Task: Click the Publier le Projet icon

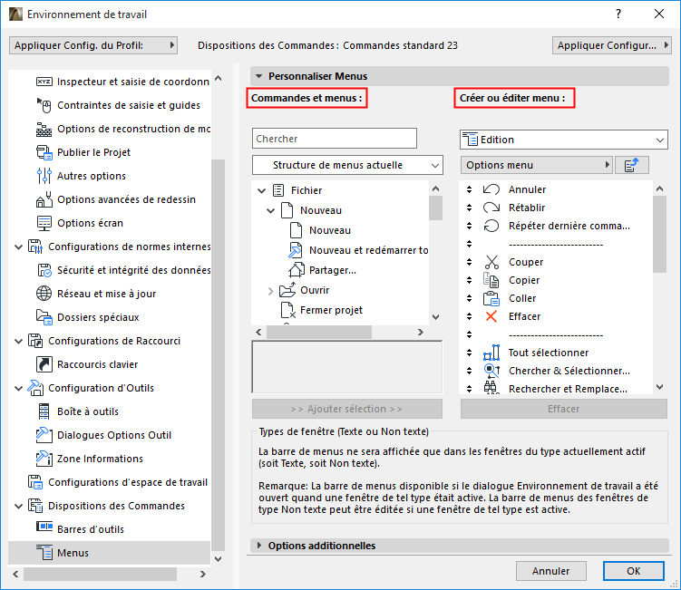Action: [x=44, y=152]
